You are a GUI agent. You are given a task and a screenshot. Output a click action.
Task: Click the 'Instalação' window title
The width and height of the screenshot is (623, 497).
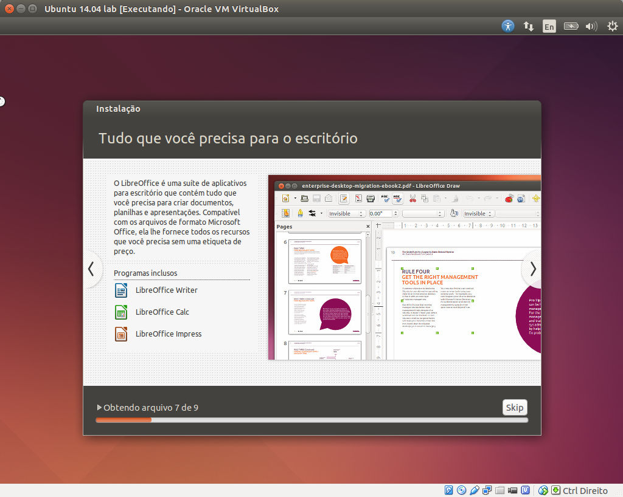(x=118, y=109)
